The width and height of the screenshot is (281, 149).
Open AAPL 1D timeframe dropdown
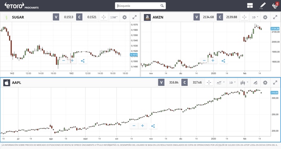coord(232,83)
